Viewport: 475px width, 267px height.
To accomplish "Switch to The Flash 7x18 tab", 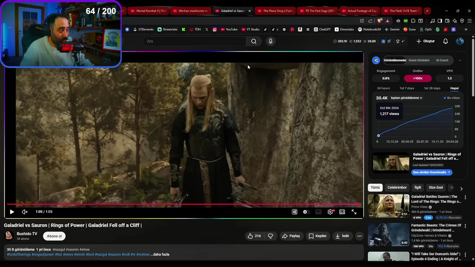I will coord(402,11).
